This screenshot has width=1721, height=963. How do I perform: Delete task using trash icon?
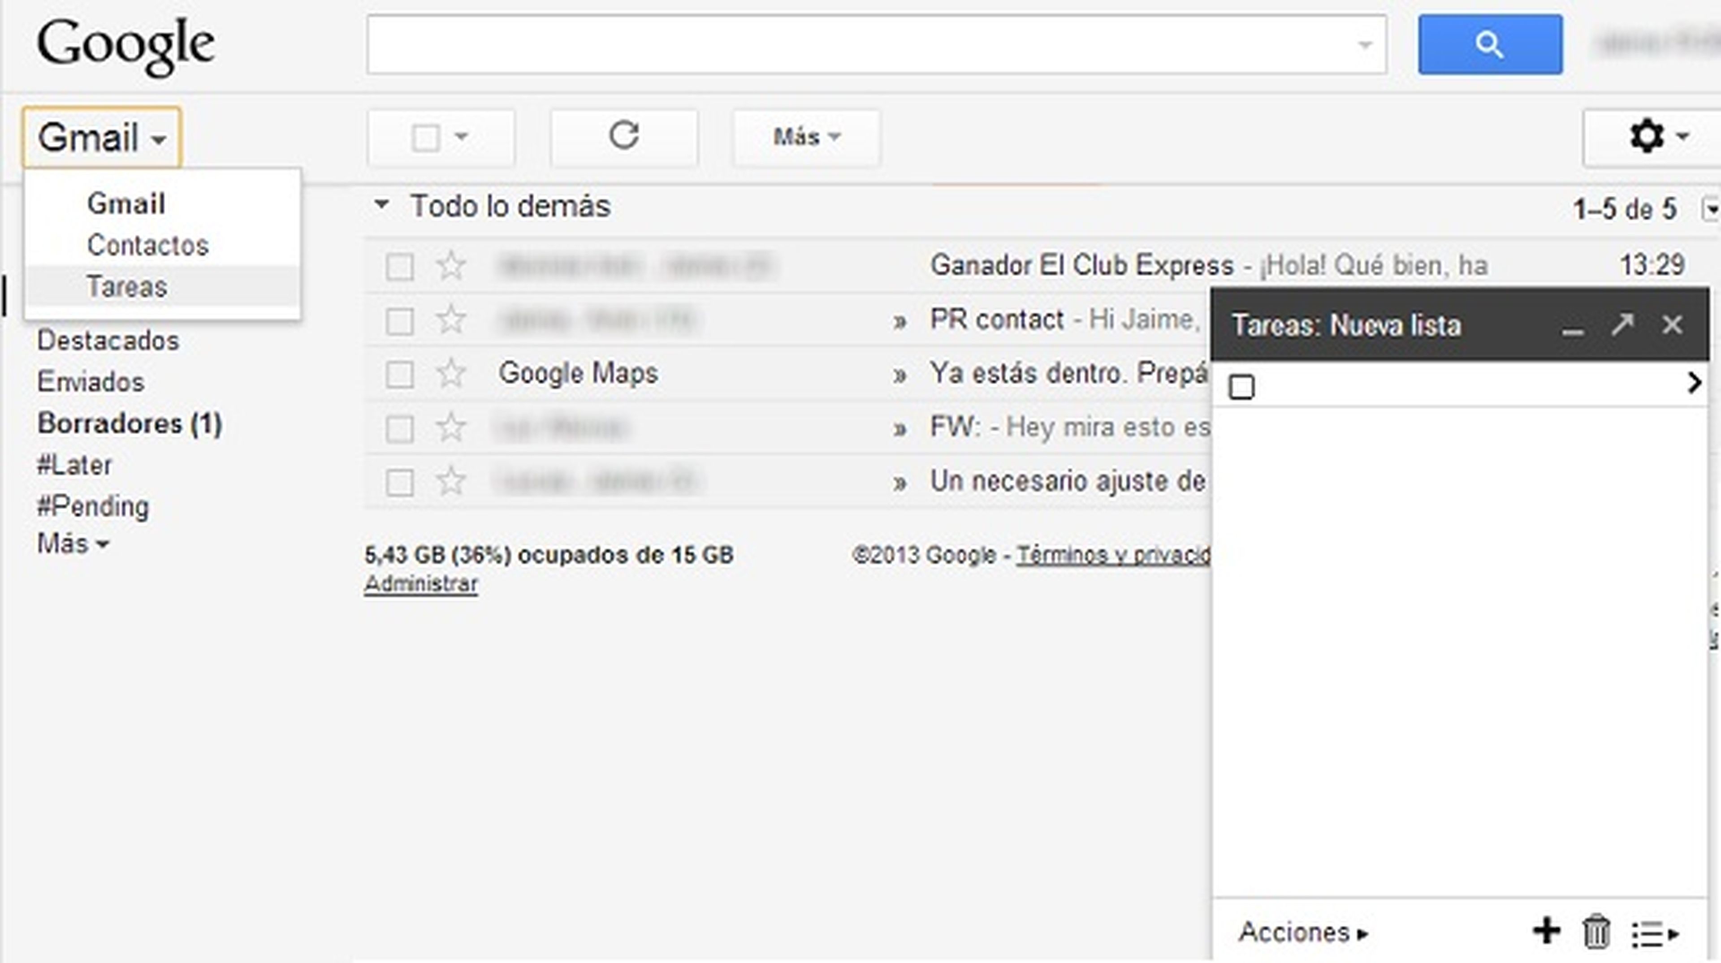1596,932
